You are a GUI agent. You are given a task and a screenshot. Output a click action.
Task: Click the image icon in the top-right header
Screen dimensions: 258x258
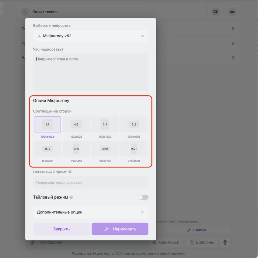click(x=216, y=12)
